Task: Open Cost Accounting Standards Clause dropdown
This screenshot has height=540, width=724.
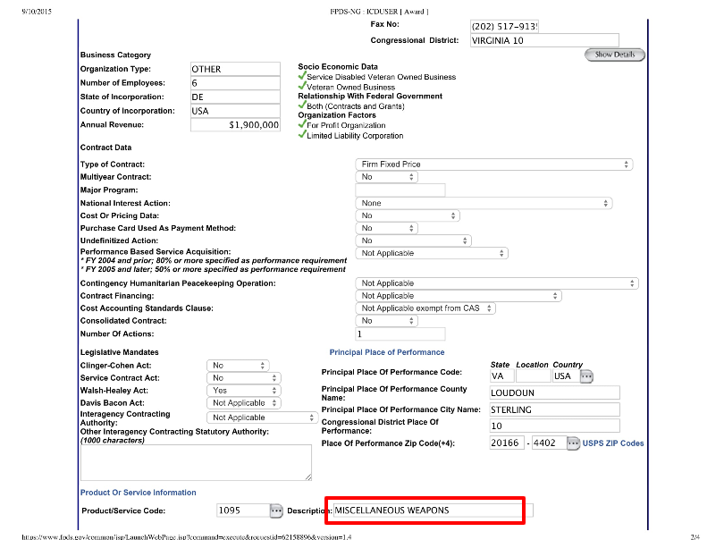Action: point(425,308)
